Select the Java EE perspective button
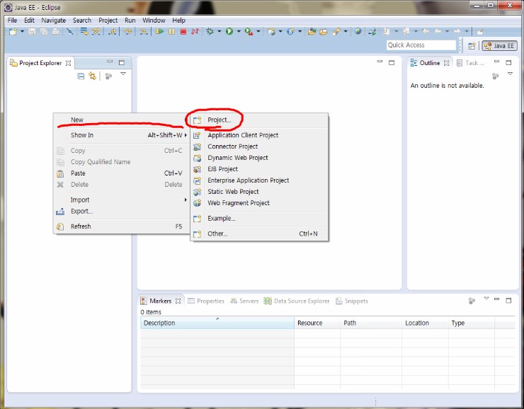 tap(499, 45)
